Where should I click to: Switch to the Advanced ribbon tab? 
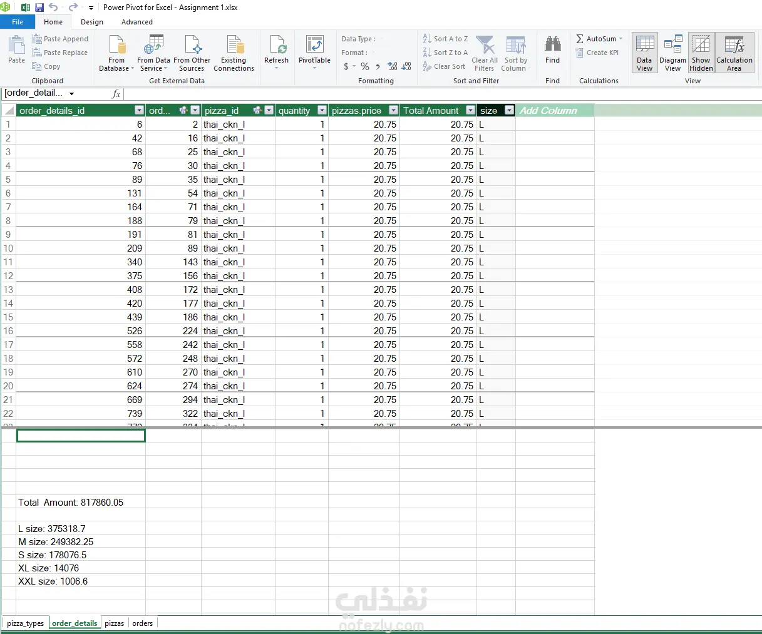[x=137, y=22]
